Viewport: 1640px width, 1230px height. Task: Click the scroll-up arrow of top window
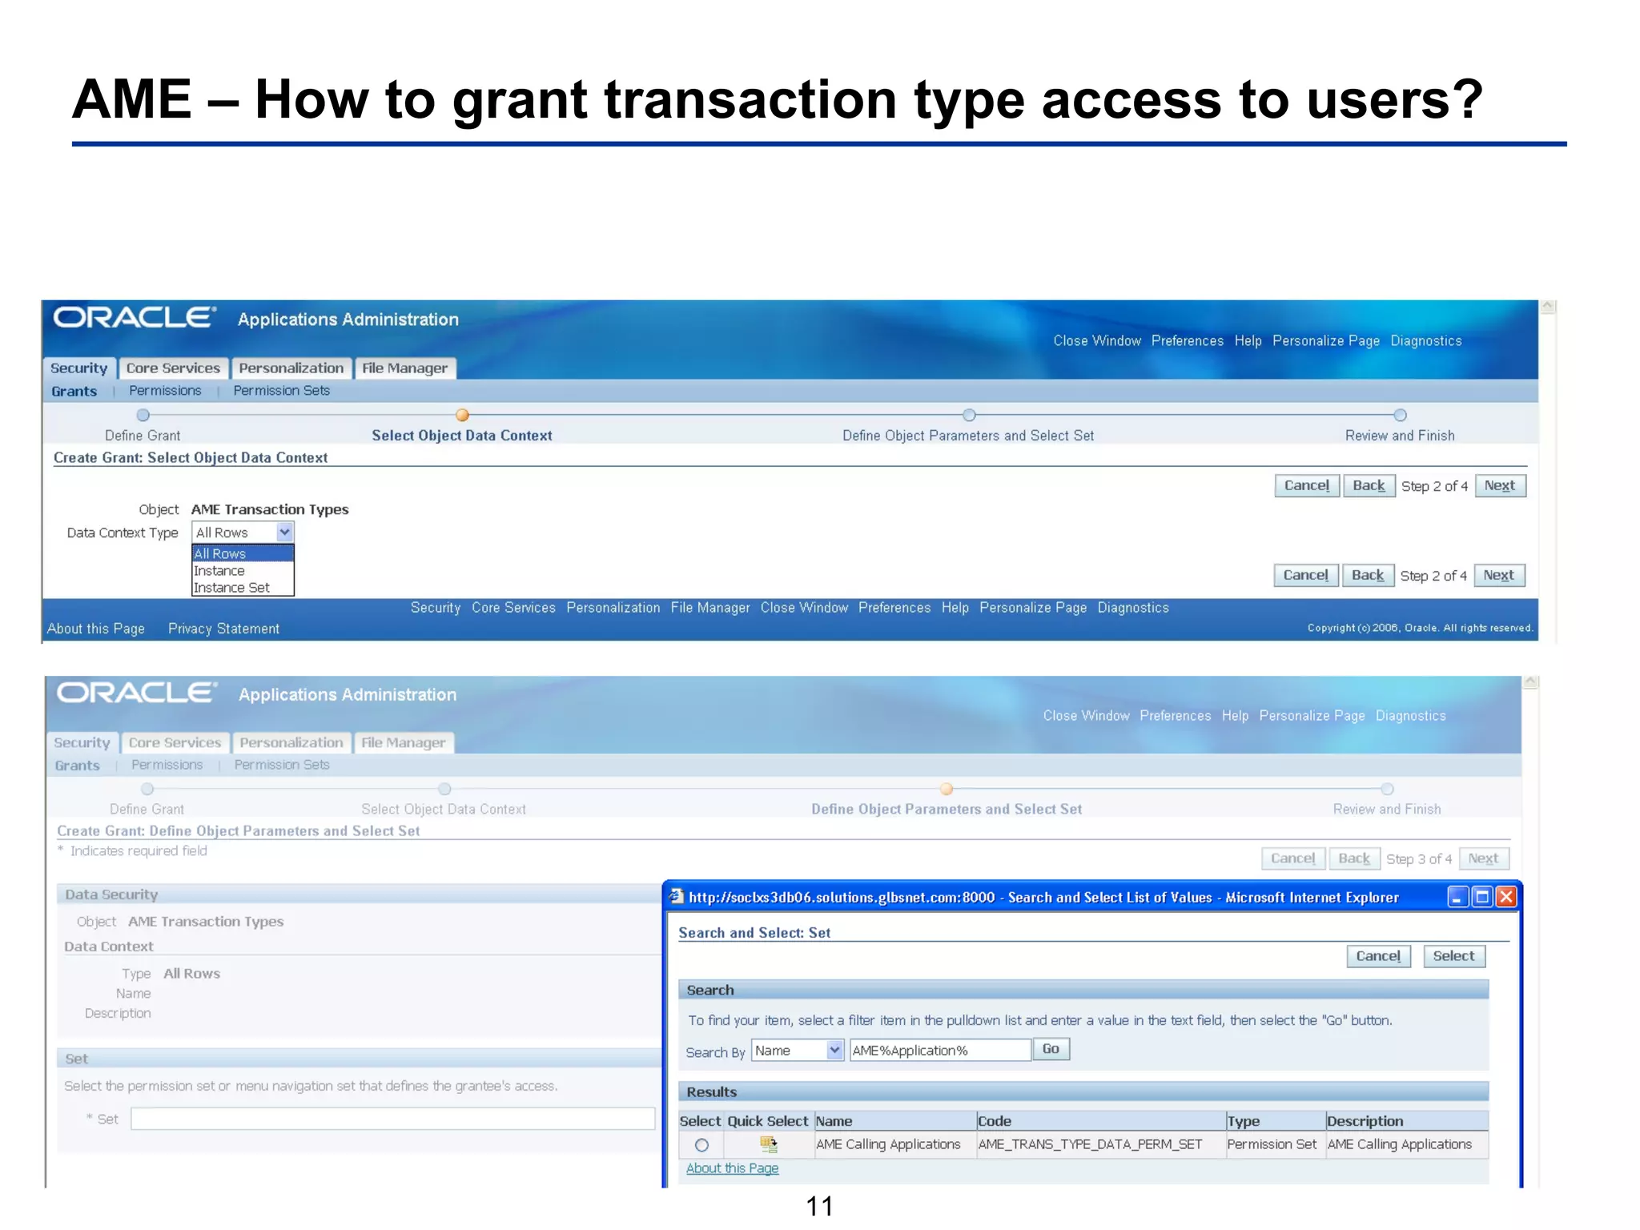1548,307
